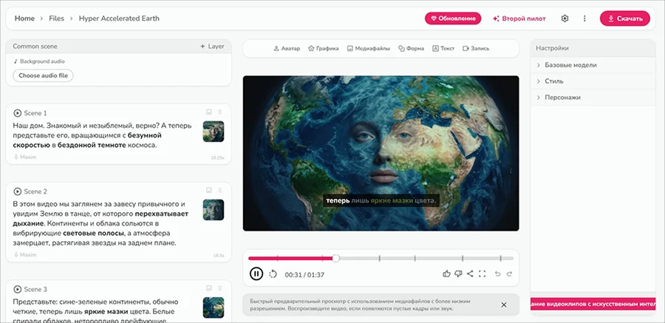Go to Home in breadcrumb
The height and width of the screenshot is (323, 665).
point(24,18)
